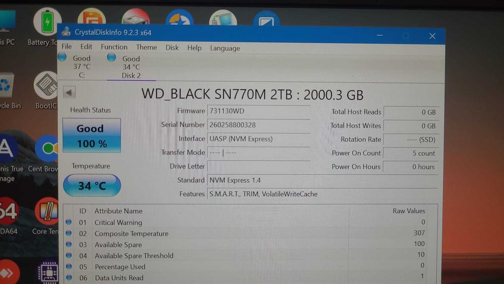The image size is (504, 284).
Task: Open the Language menu
Action: tap(225, 48)
